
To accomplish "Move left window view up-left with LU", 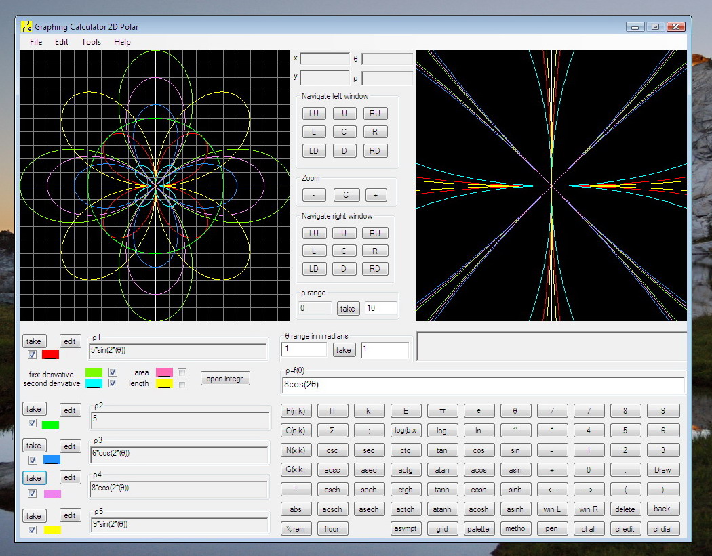I will coord(314,113).
